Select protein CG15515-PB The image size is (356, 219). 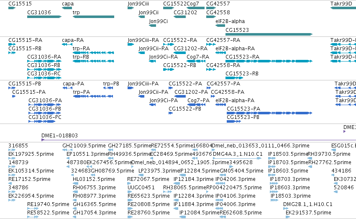tap(12, 88)
